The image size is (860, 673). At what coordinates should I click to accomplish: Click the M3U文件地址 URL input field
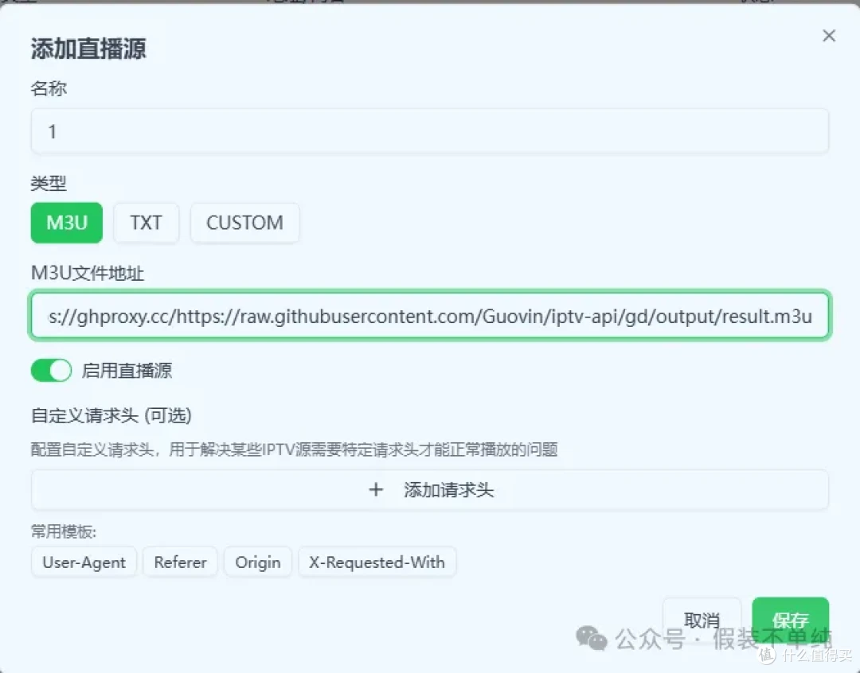coord(429,316)
